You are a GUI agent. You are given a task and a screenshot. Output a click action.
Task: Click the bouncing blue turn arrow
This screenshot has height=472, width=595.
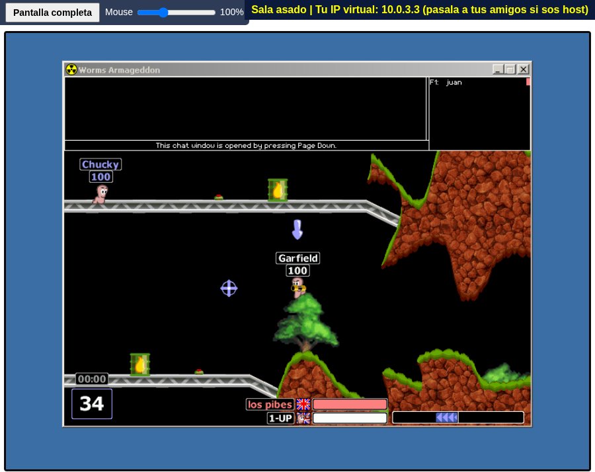(x=297, y=230)
